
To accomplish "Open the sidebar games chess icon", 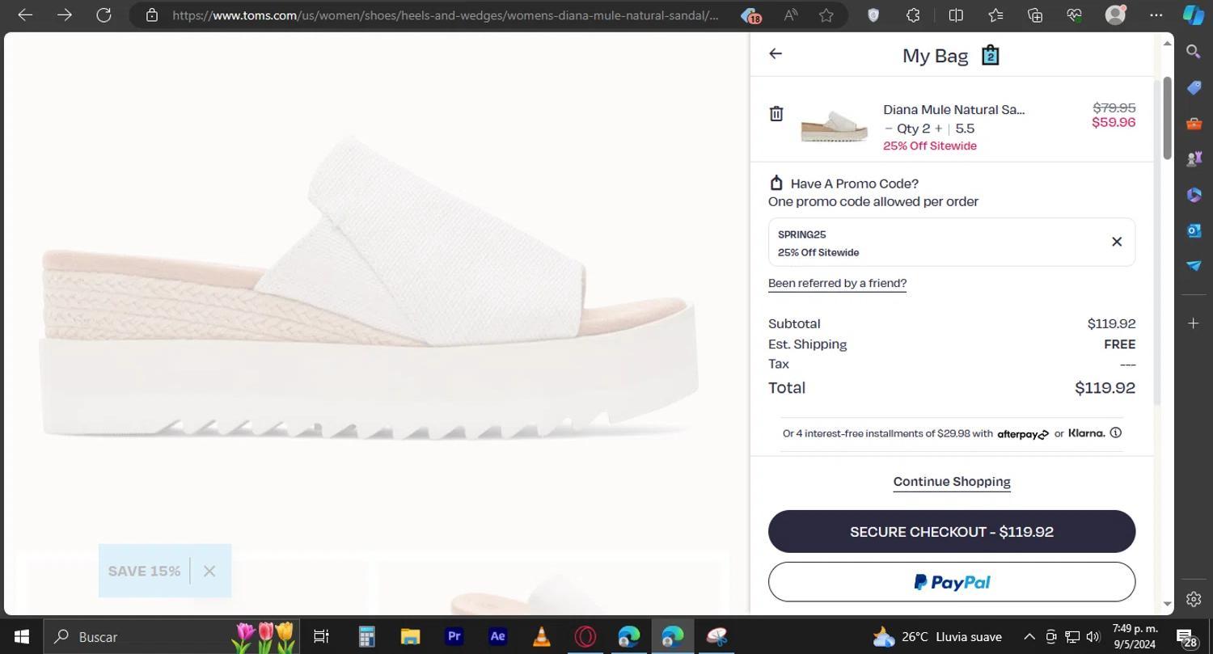I will click(1194, 159).
